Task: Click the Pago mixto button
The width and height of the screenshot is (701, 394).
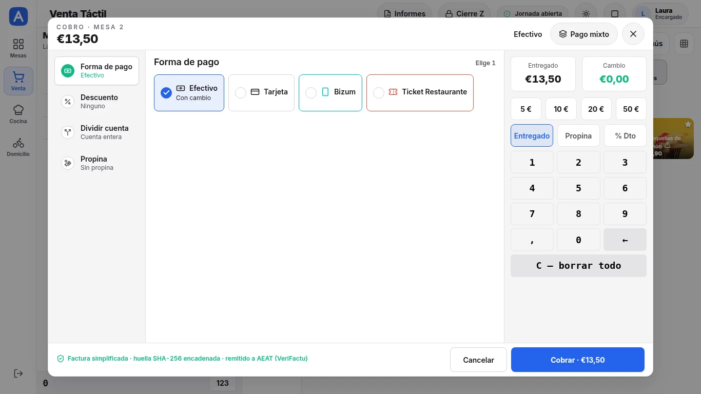Action: coord(584,34)
